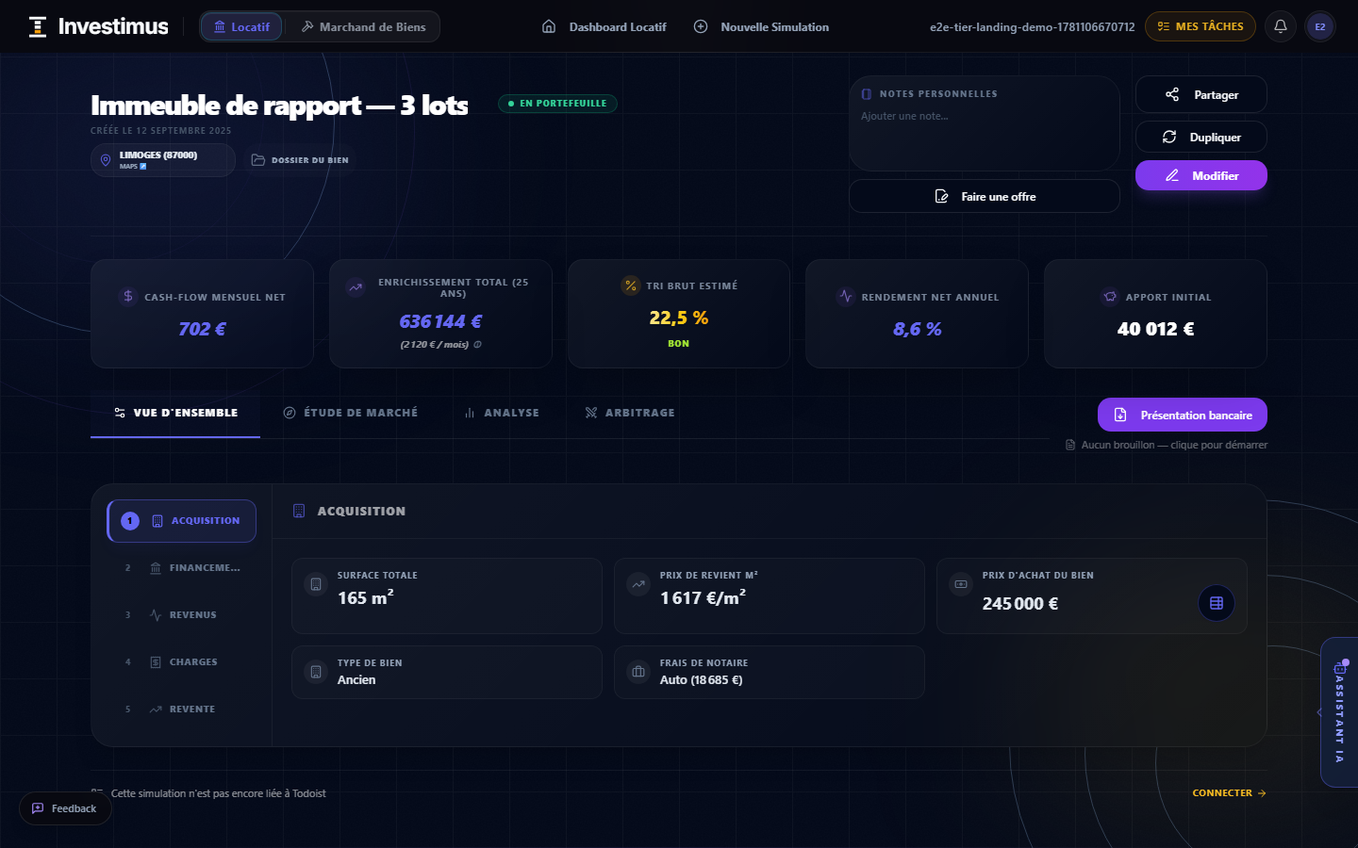Click the info icon next to 2120 €/mois
The height and width of the screenshot is (848, 1358).
tap(477, 345)
